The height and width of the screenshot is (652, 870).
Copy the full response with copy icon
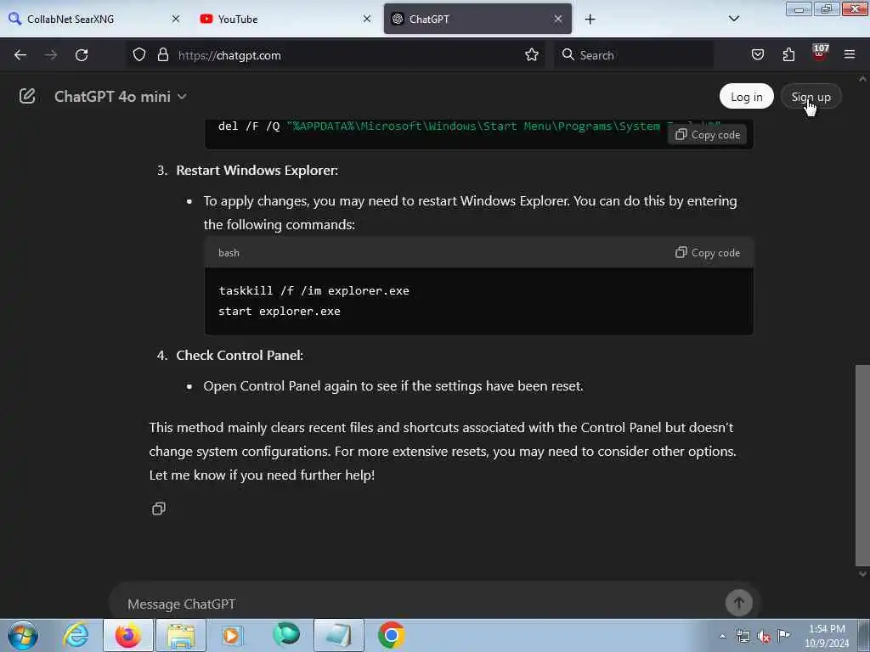coord(159,509)
